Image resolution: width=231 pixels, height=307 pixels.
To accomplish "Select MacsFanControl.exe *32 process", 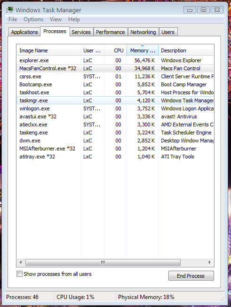I will (115, 68).
